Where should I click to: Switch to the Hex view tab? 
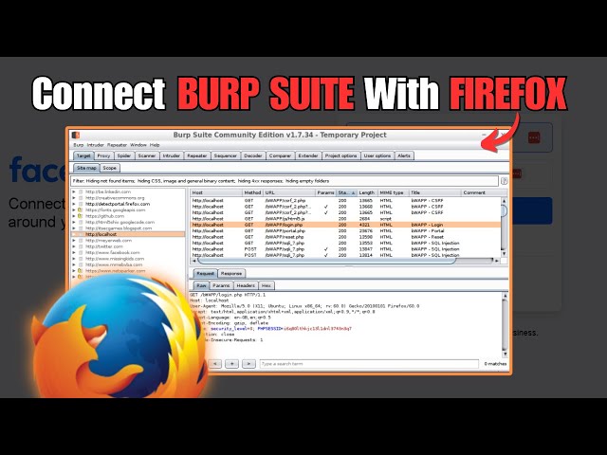267,285
